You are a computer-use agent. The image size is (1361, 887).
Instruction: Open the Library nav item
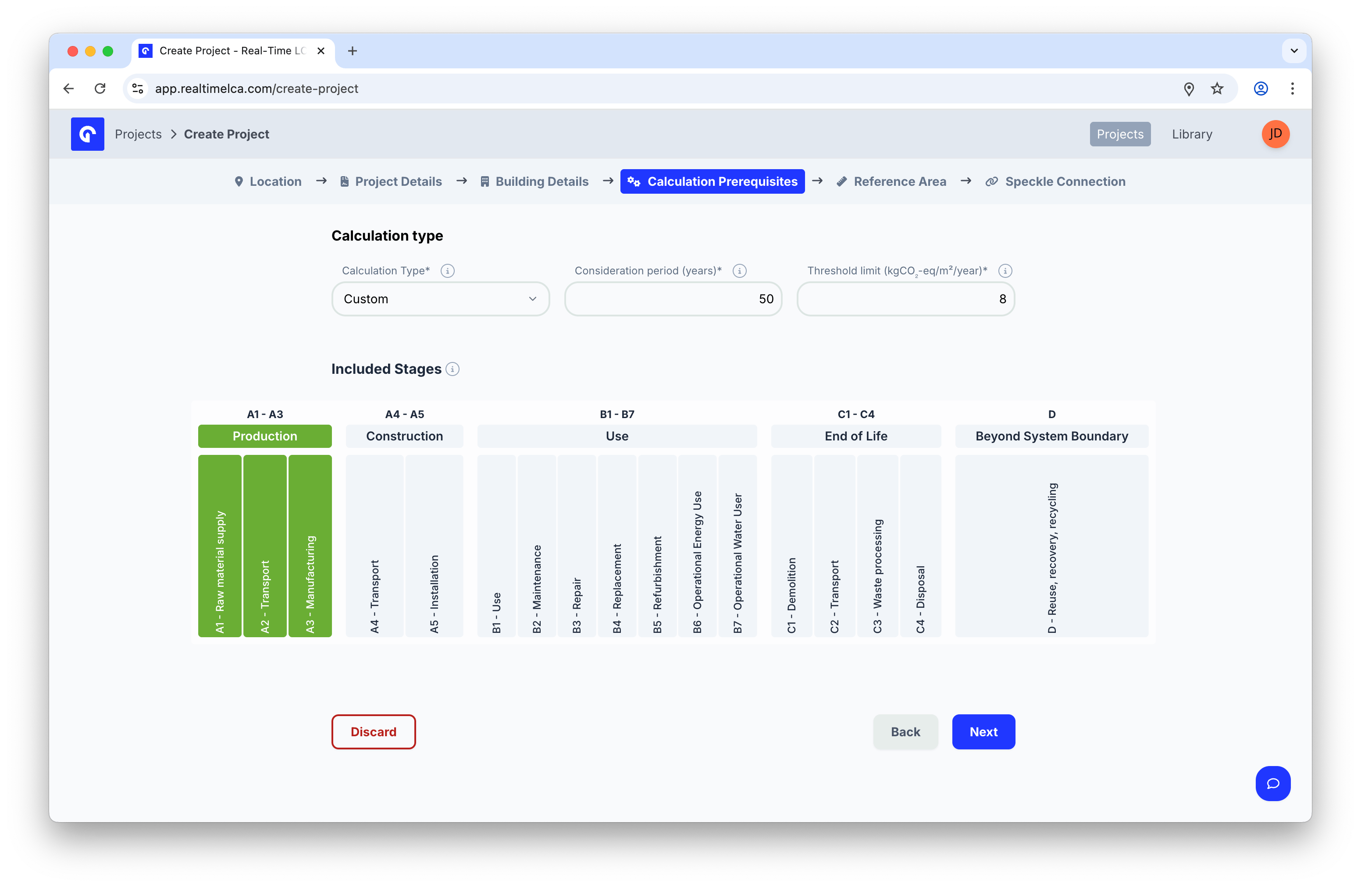pos(1192,134)
